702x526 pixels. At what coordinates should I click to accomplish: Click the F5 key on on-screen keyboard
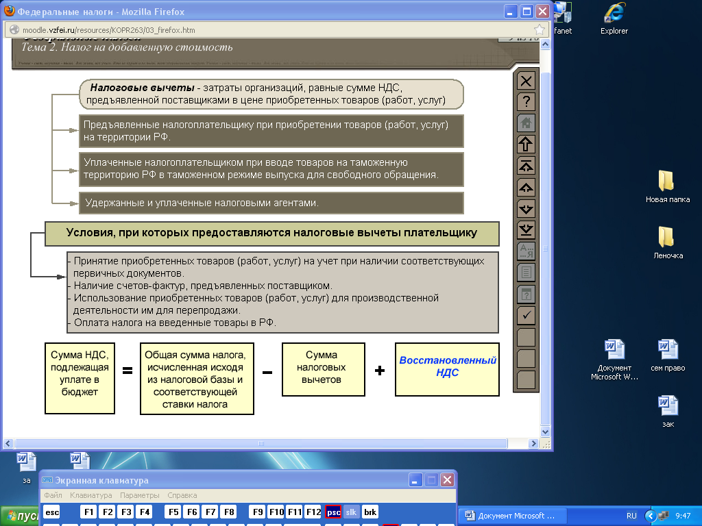tap(173, 512)
